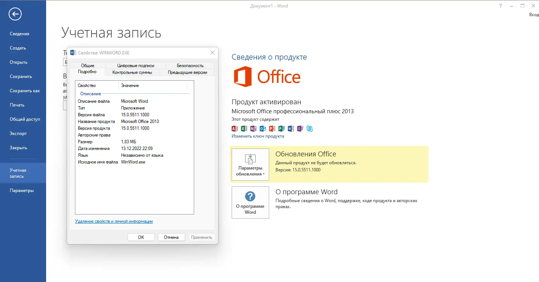The image size is (539, 282).
Task: Click the Отмена button
Action: coord(171,237)
